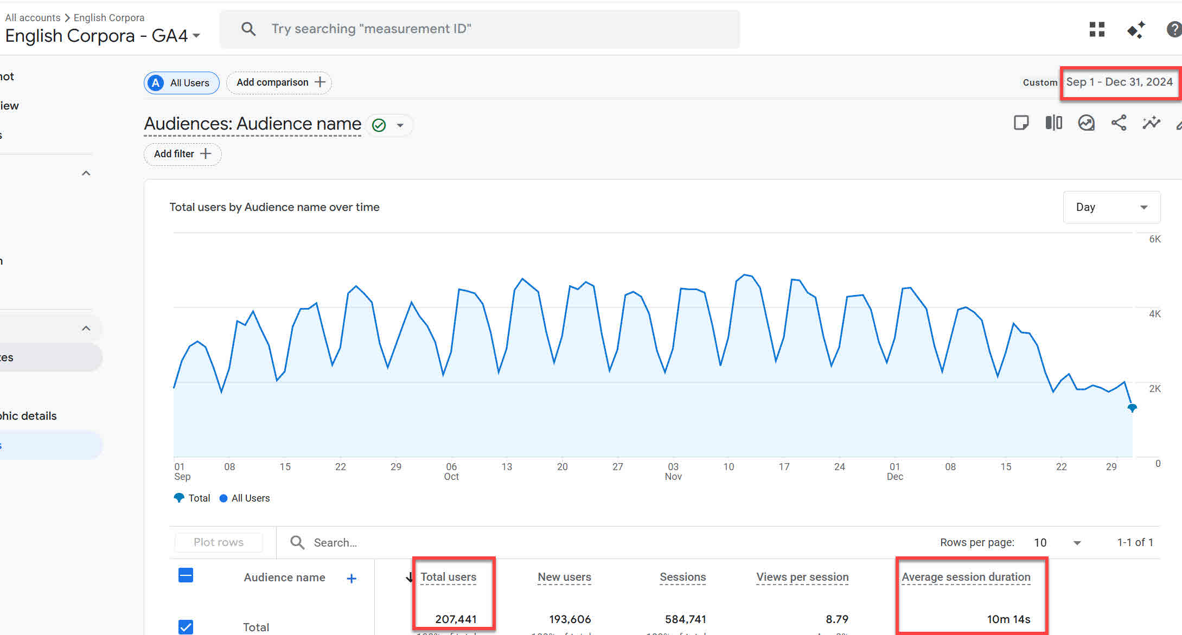The width and height of the screenshot is (1182, 635).
Task: Open the Google apps grid icon
Action: pos(1097,29)
